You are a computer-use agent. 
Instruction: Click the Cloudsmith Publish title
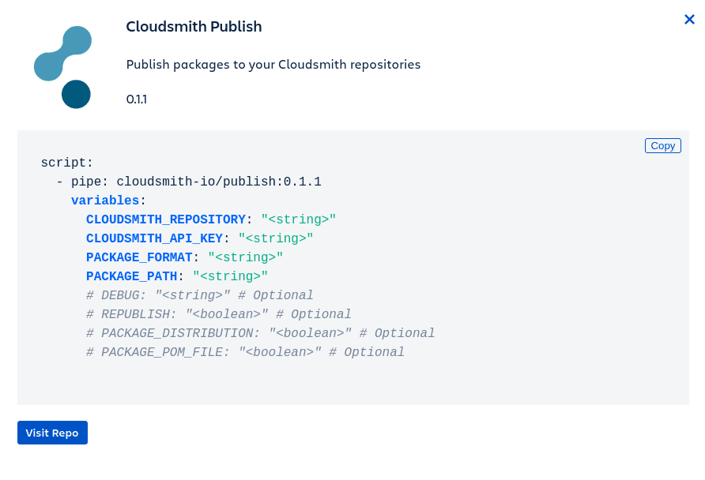point(194,27)
